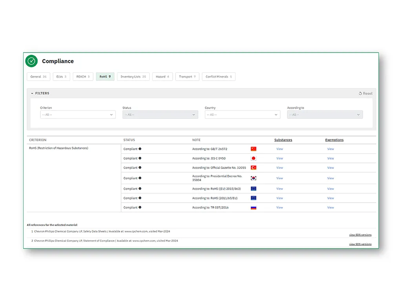Click the Russia flag icon

(x=254, y=208)
